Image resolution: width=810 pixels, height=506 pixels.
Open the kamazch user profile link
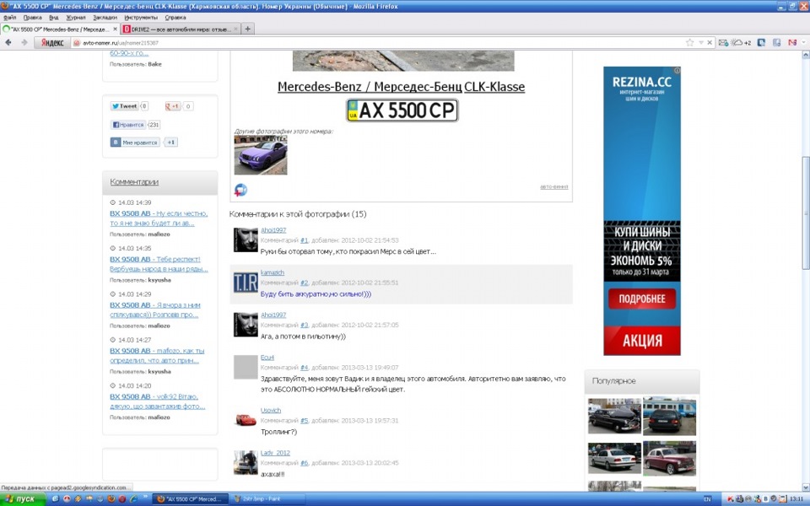273,272
